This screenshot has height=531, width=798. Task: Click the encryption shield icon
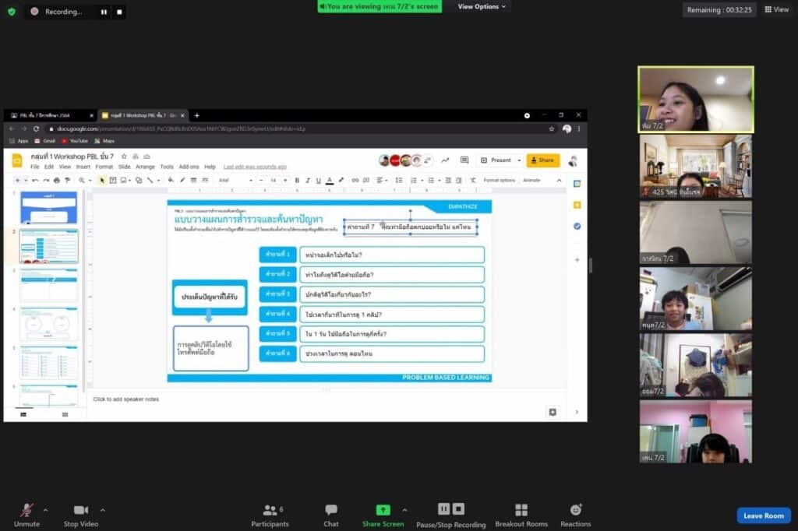pyautogui.click(x=12, y=12)
